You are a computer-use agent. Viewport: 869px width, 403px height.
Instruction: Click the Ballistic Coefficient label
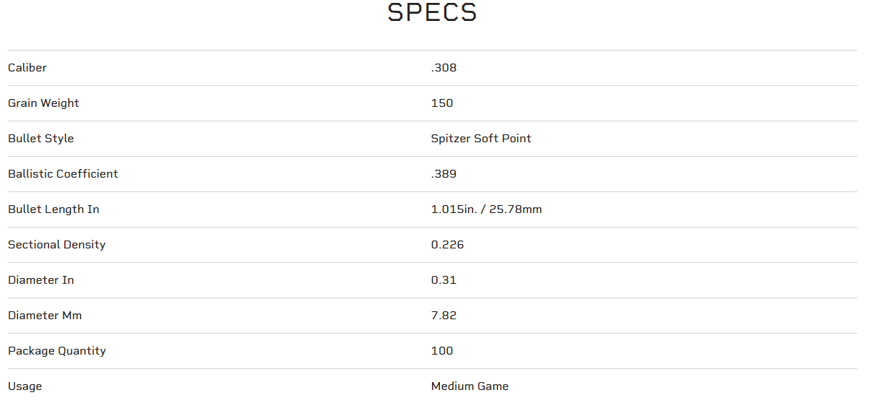click(x=63, y=174)
